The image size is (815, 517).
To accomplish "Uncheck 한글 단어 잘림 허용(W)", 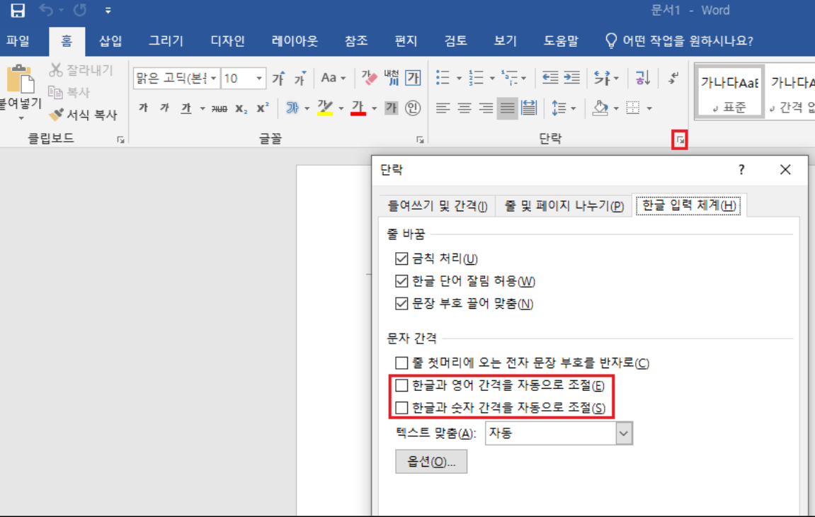I will (401, 281).
